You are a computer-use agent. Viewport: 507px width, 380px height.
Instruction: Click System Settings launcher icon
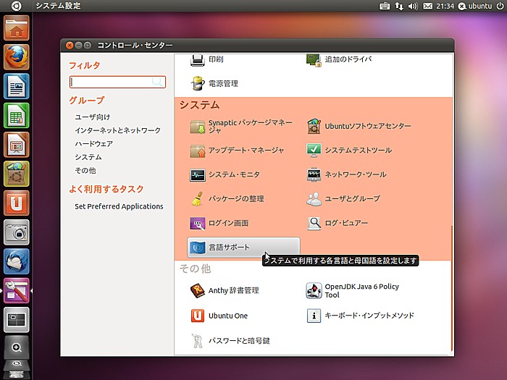coord(17,290)
